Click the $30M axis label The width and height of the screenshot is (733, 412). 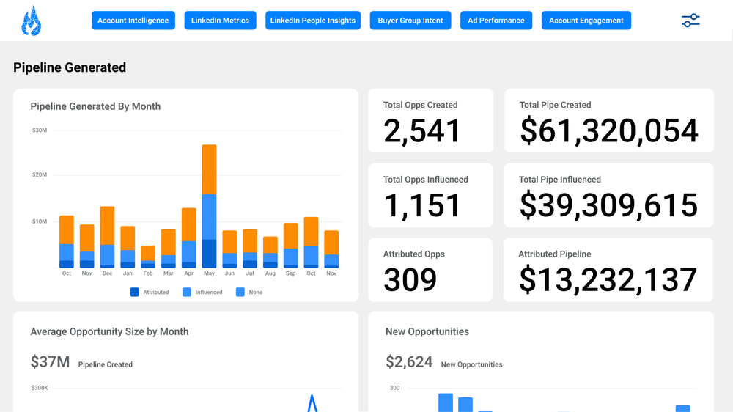pos(40,130)
